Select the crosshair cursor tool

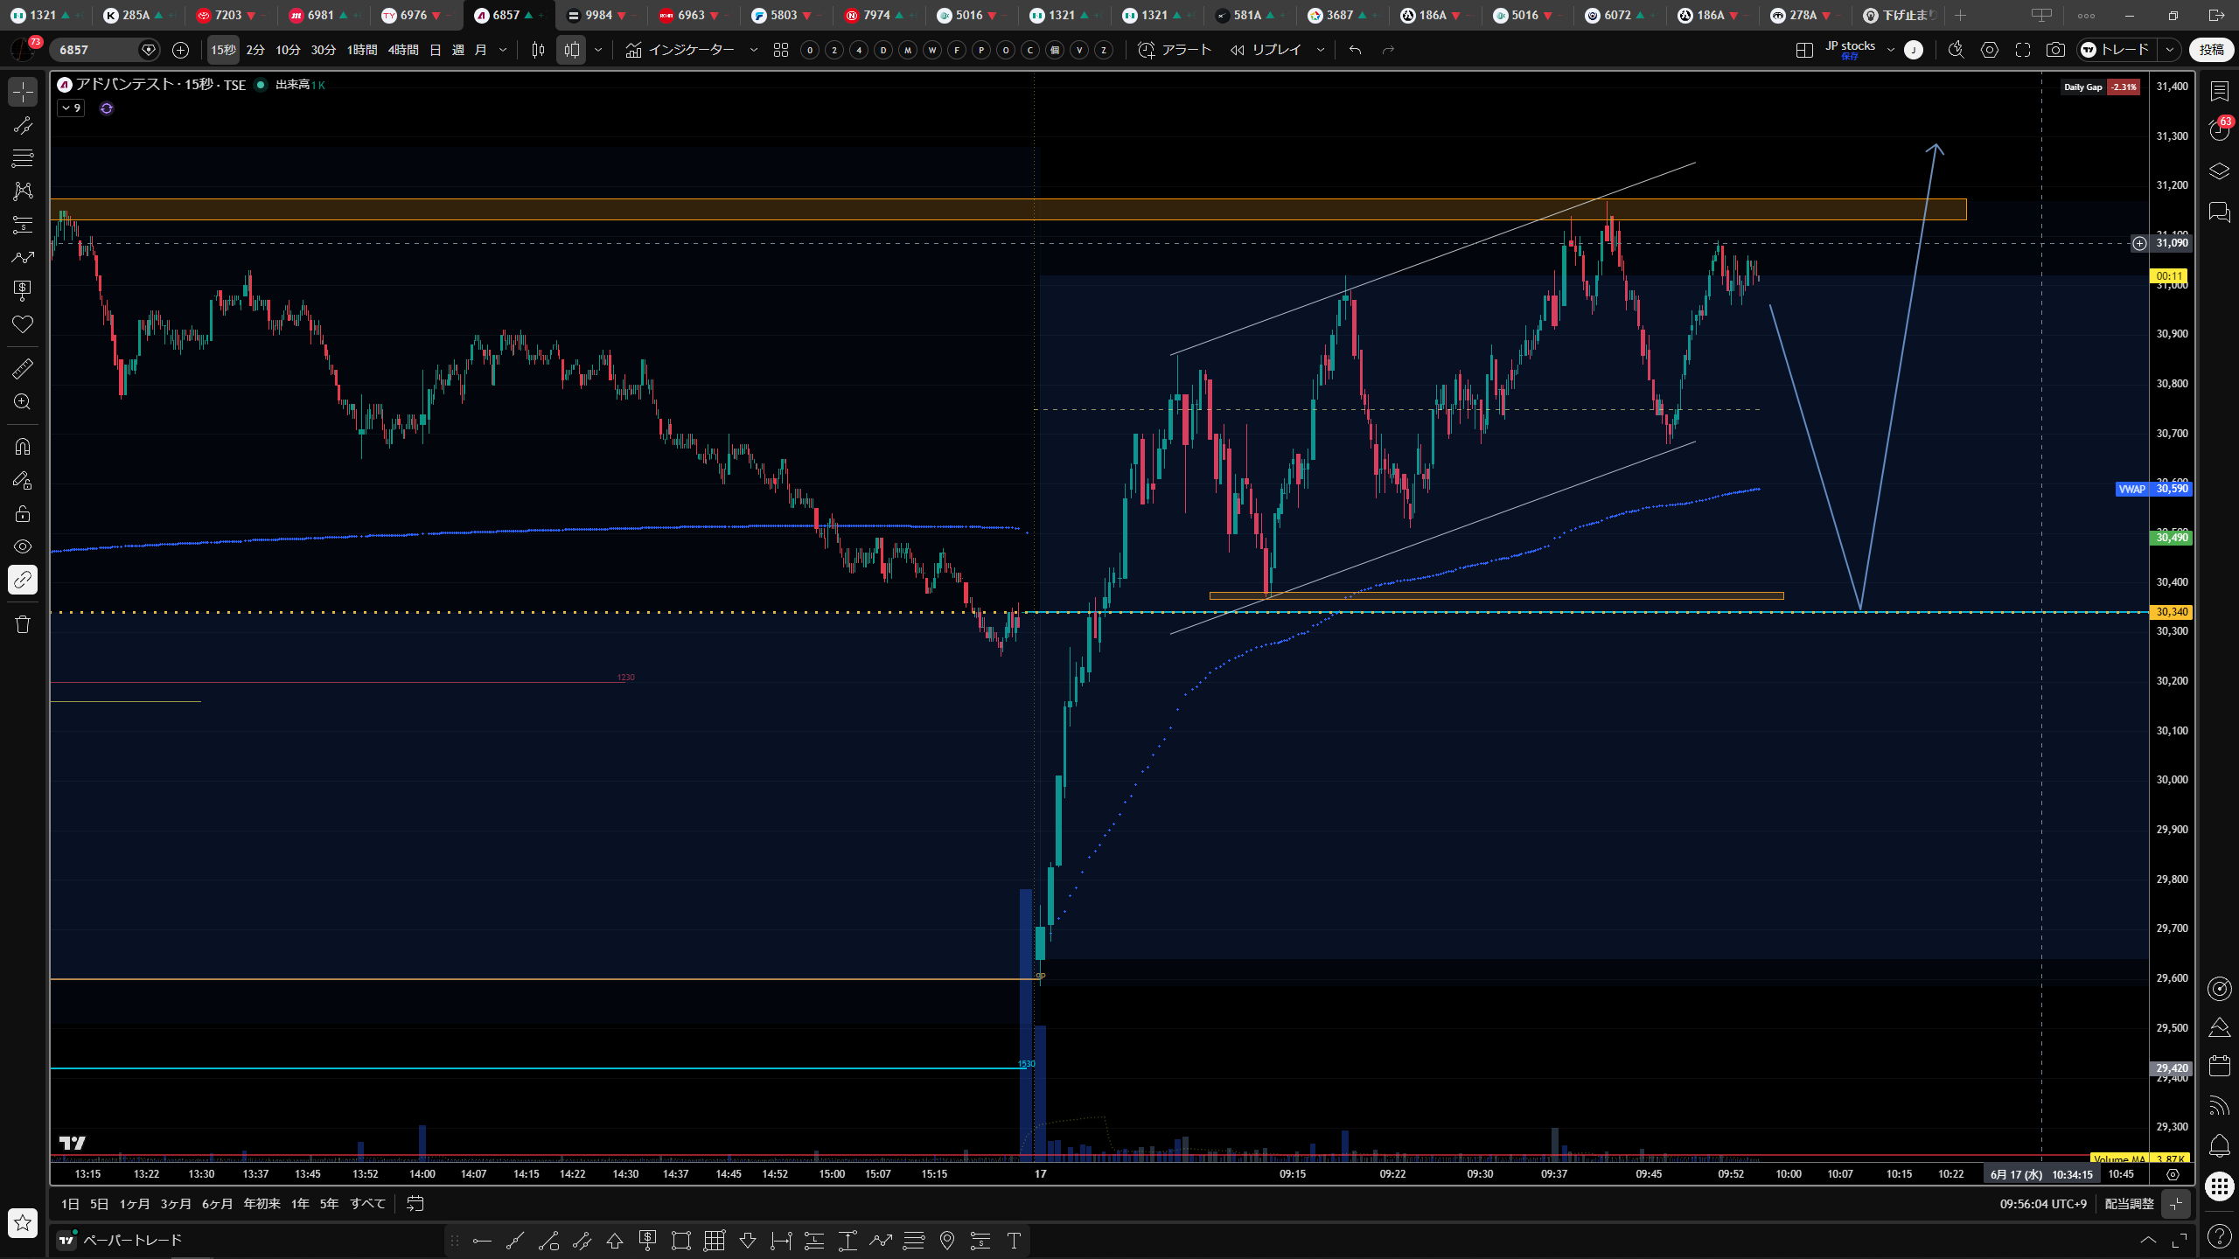coord(23,92)
